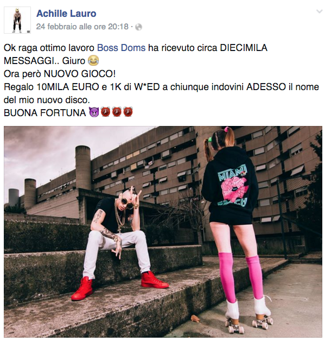
Task: Click the man's round sunglasses in photo
Action: pos(128,203)
